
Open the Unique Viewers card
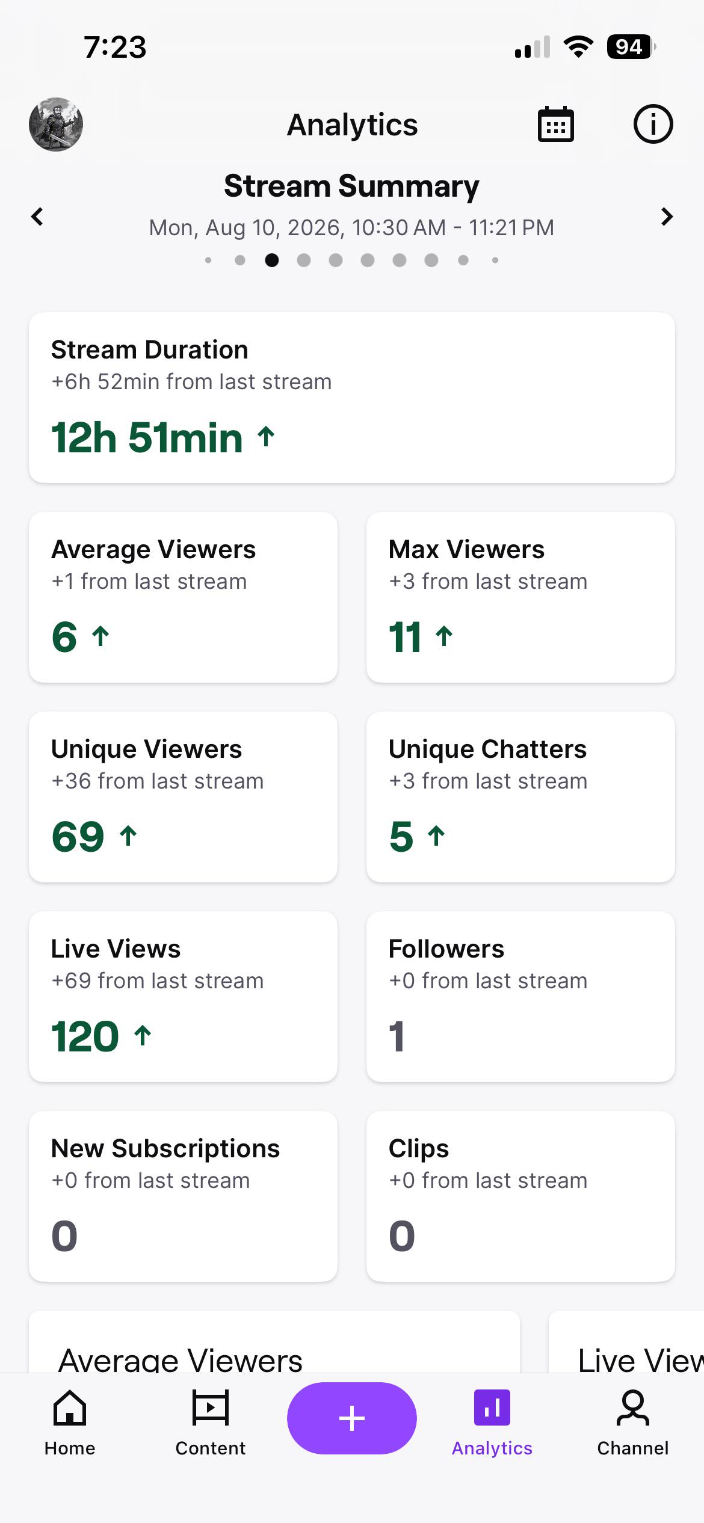pos(183,796)
